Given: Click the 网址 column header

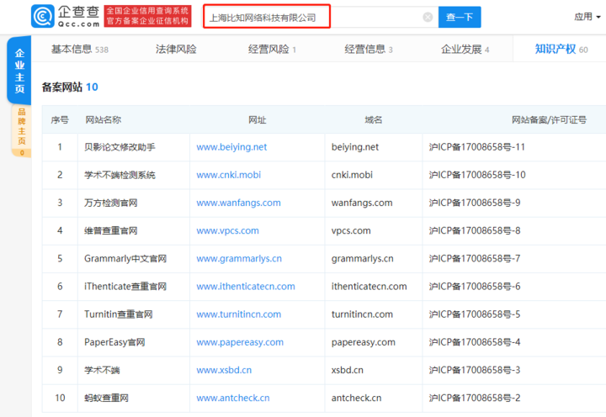Looking at the screenshot, I should [257, 119].
